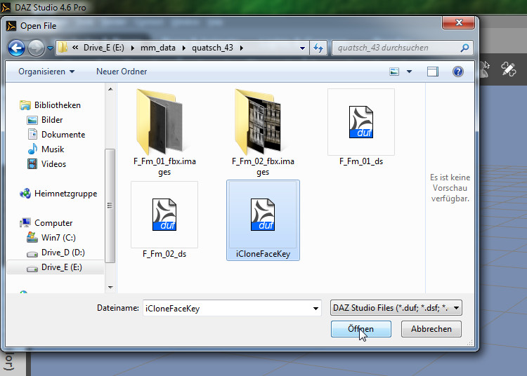Select mm_data in the address path
Viewport: 527px width, 376px height.
click(x=158, y=48)
